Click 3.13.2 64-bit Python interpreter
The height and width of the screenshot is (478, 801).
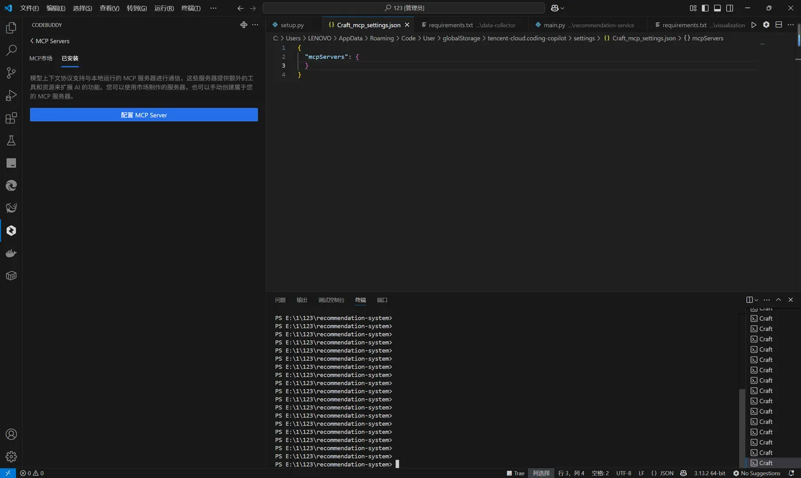[x=709, y=473]
